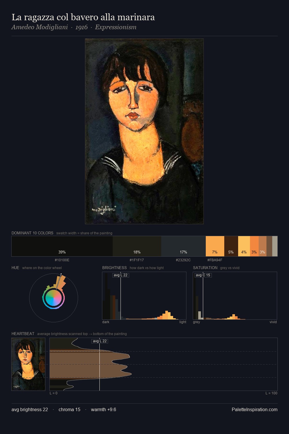
Task: Click the Expressionism style label
Action: 116,27
